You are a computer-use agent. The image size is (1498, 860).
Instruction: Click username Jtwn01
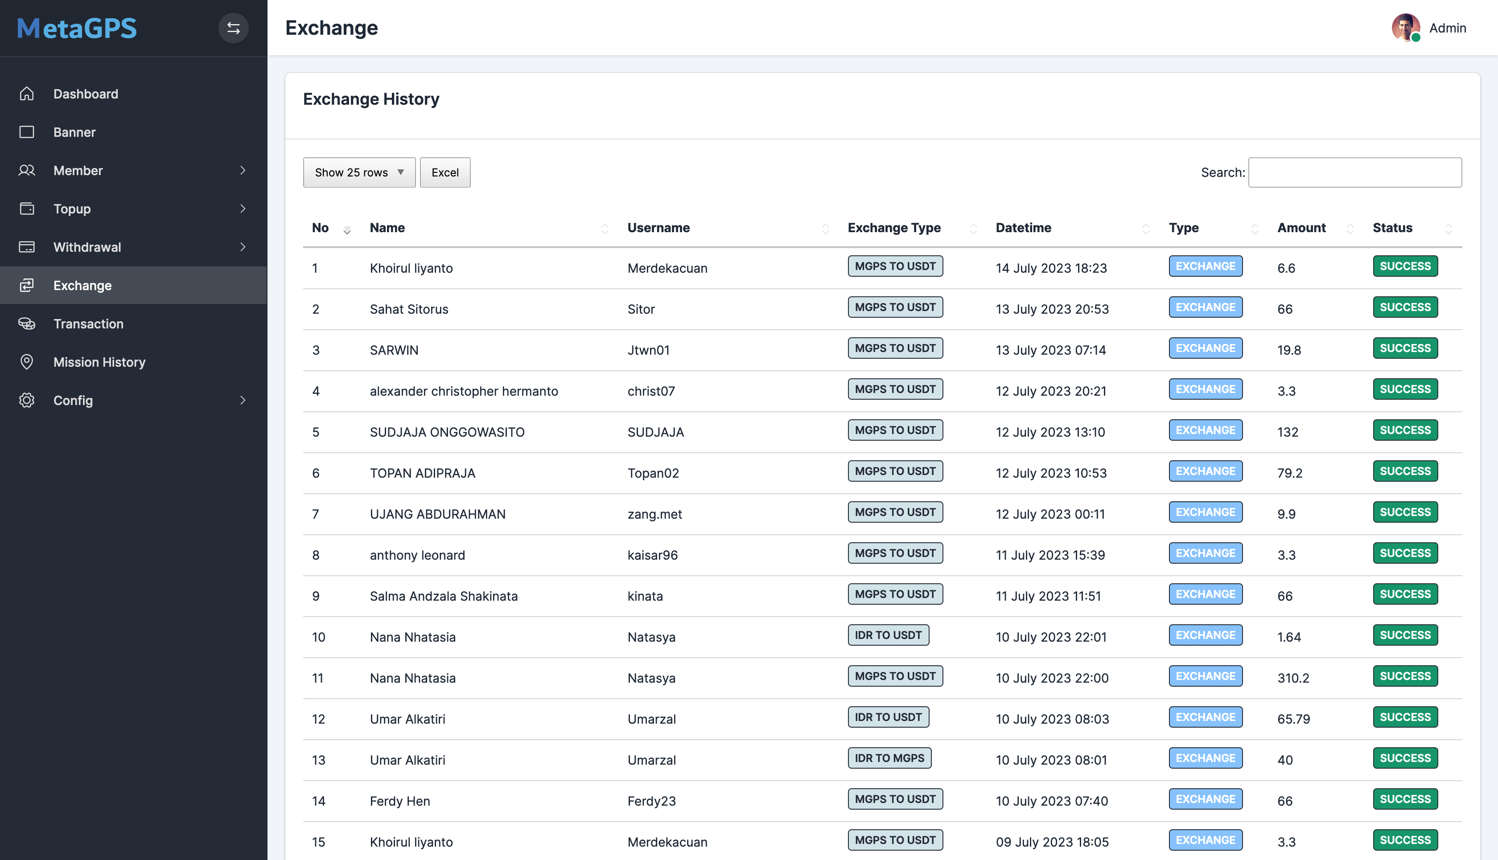648,350
